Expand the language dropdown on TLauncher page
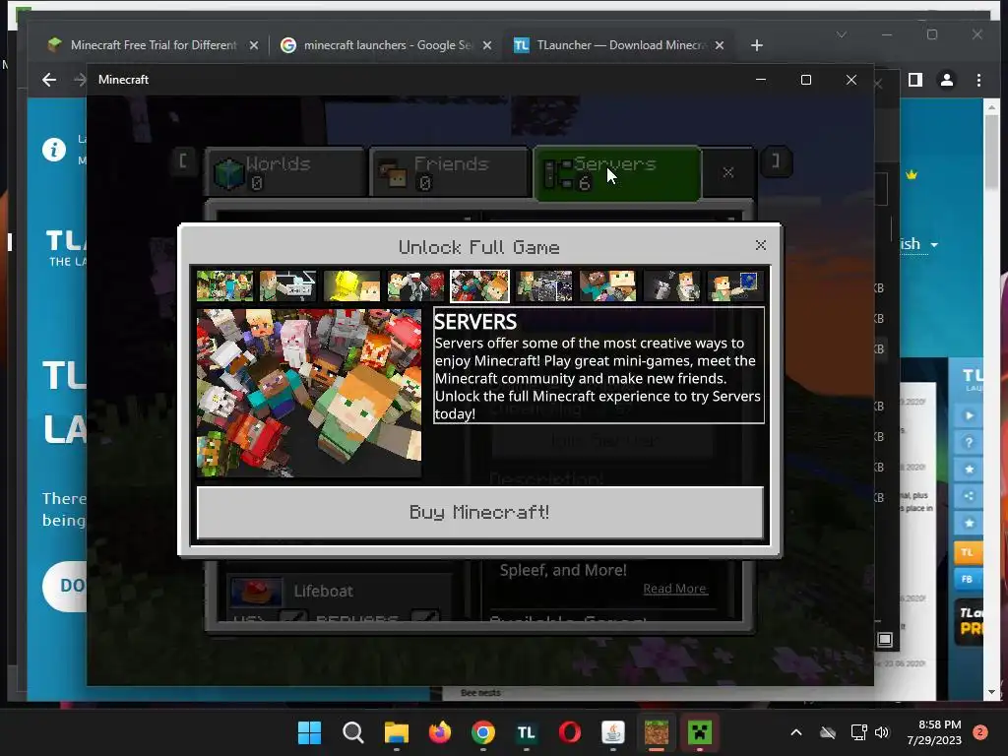Image resolution: width=1008 pixels, height=756 pixels. pos(934,245)
